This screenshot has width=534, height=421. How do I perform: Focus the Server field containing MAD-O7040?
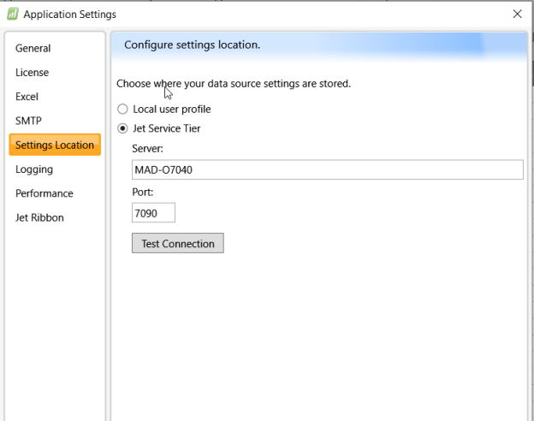click(x=328, y=169)
